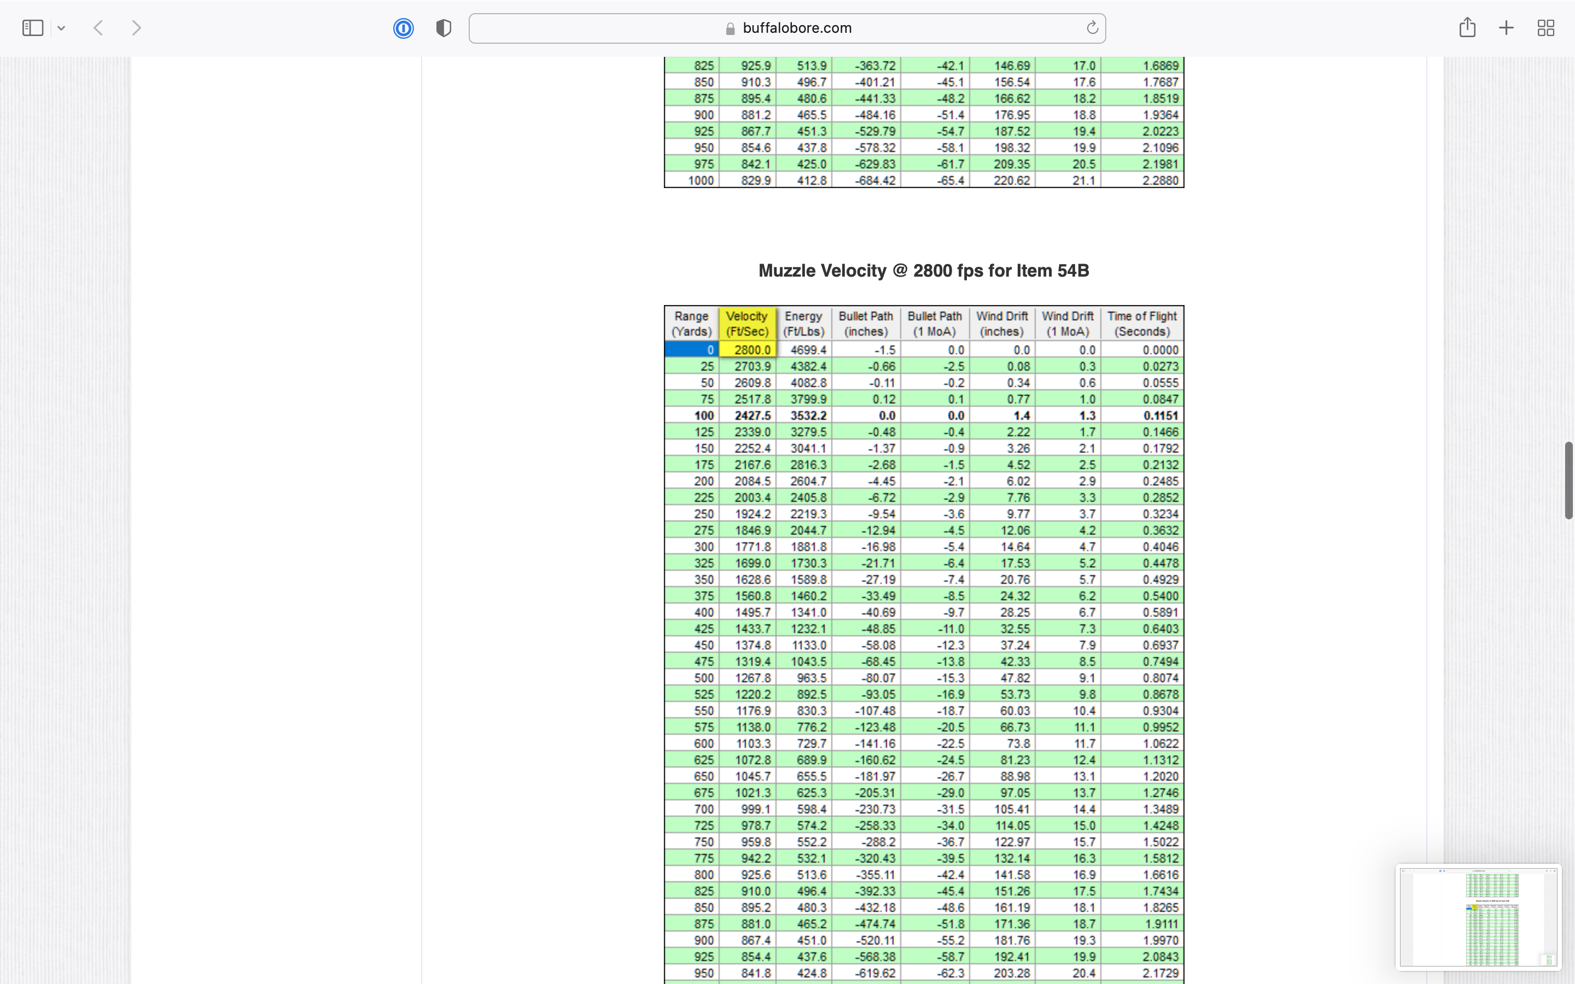Click the 963.5 energy at 500 yards
Viewport: 1575px width, 984px height.
click(x=804, y=678)
